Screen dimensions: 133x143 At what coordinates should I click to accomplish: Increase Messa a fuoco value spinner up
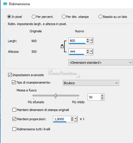pyautogui.click(x=102, y=96)
